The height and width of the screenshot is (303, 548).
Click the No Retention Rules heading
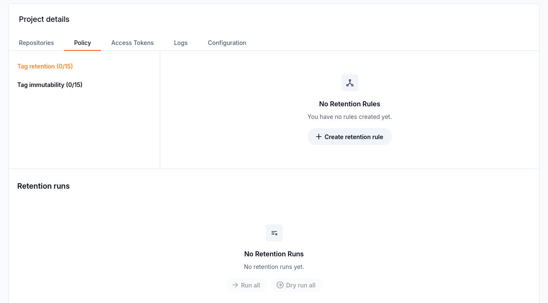[x=349, y=104]
